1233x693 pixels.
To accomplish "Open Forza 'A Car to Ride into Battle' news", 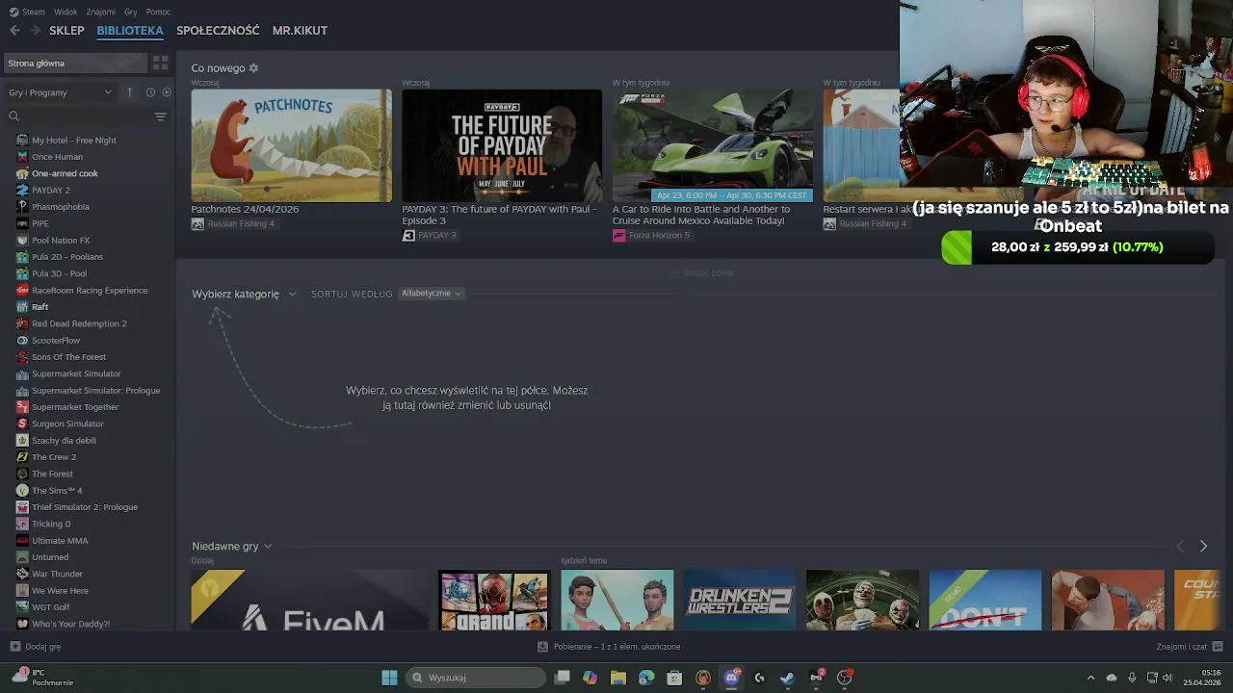I will coord(701,215).
